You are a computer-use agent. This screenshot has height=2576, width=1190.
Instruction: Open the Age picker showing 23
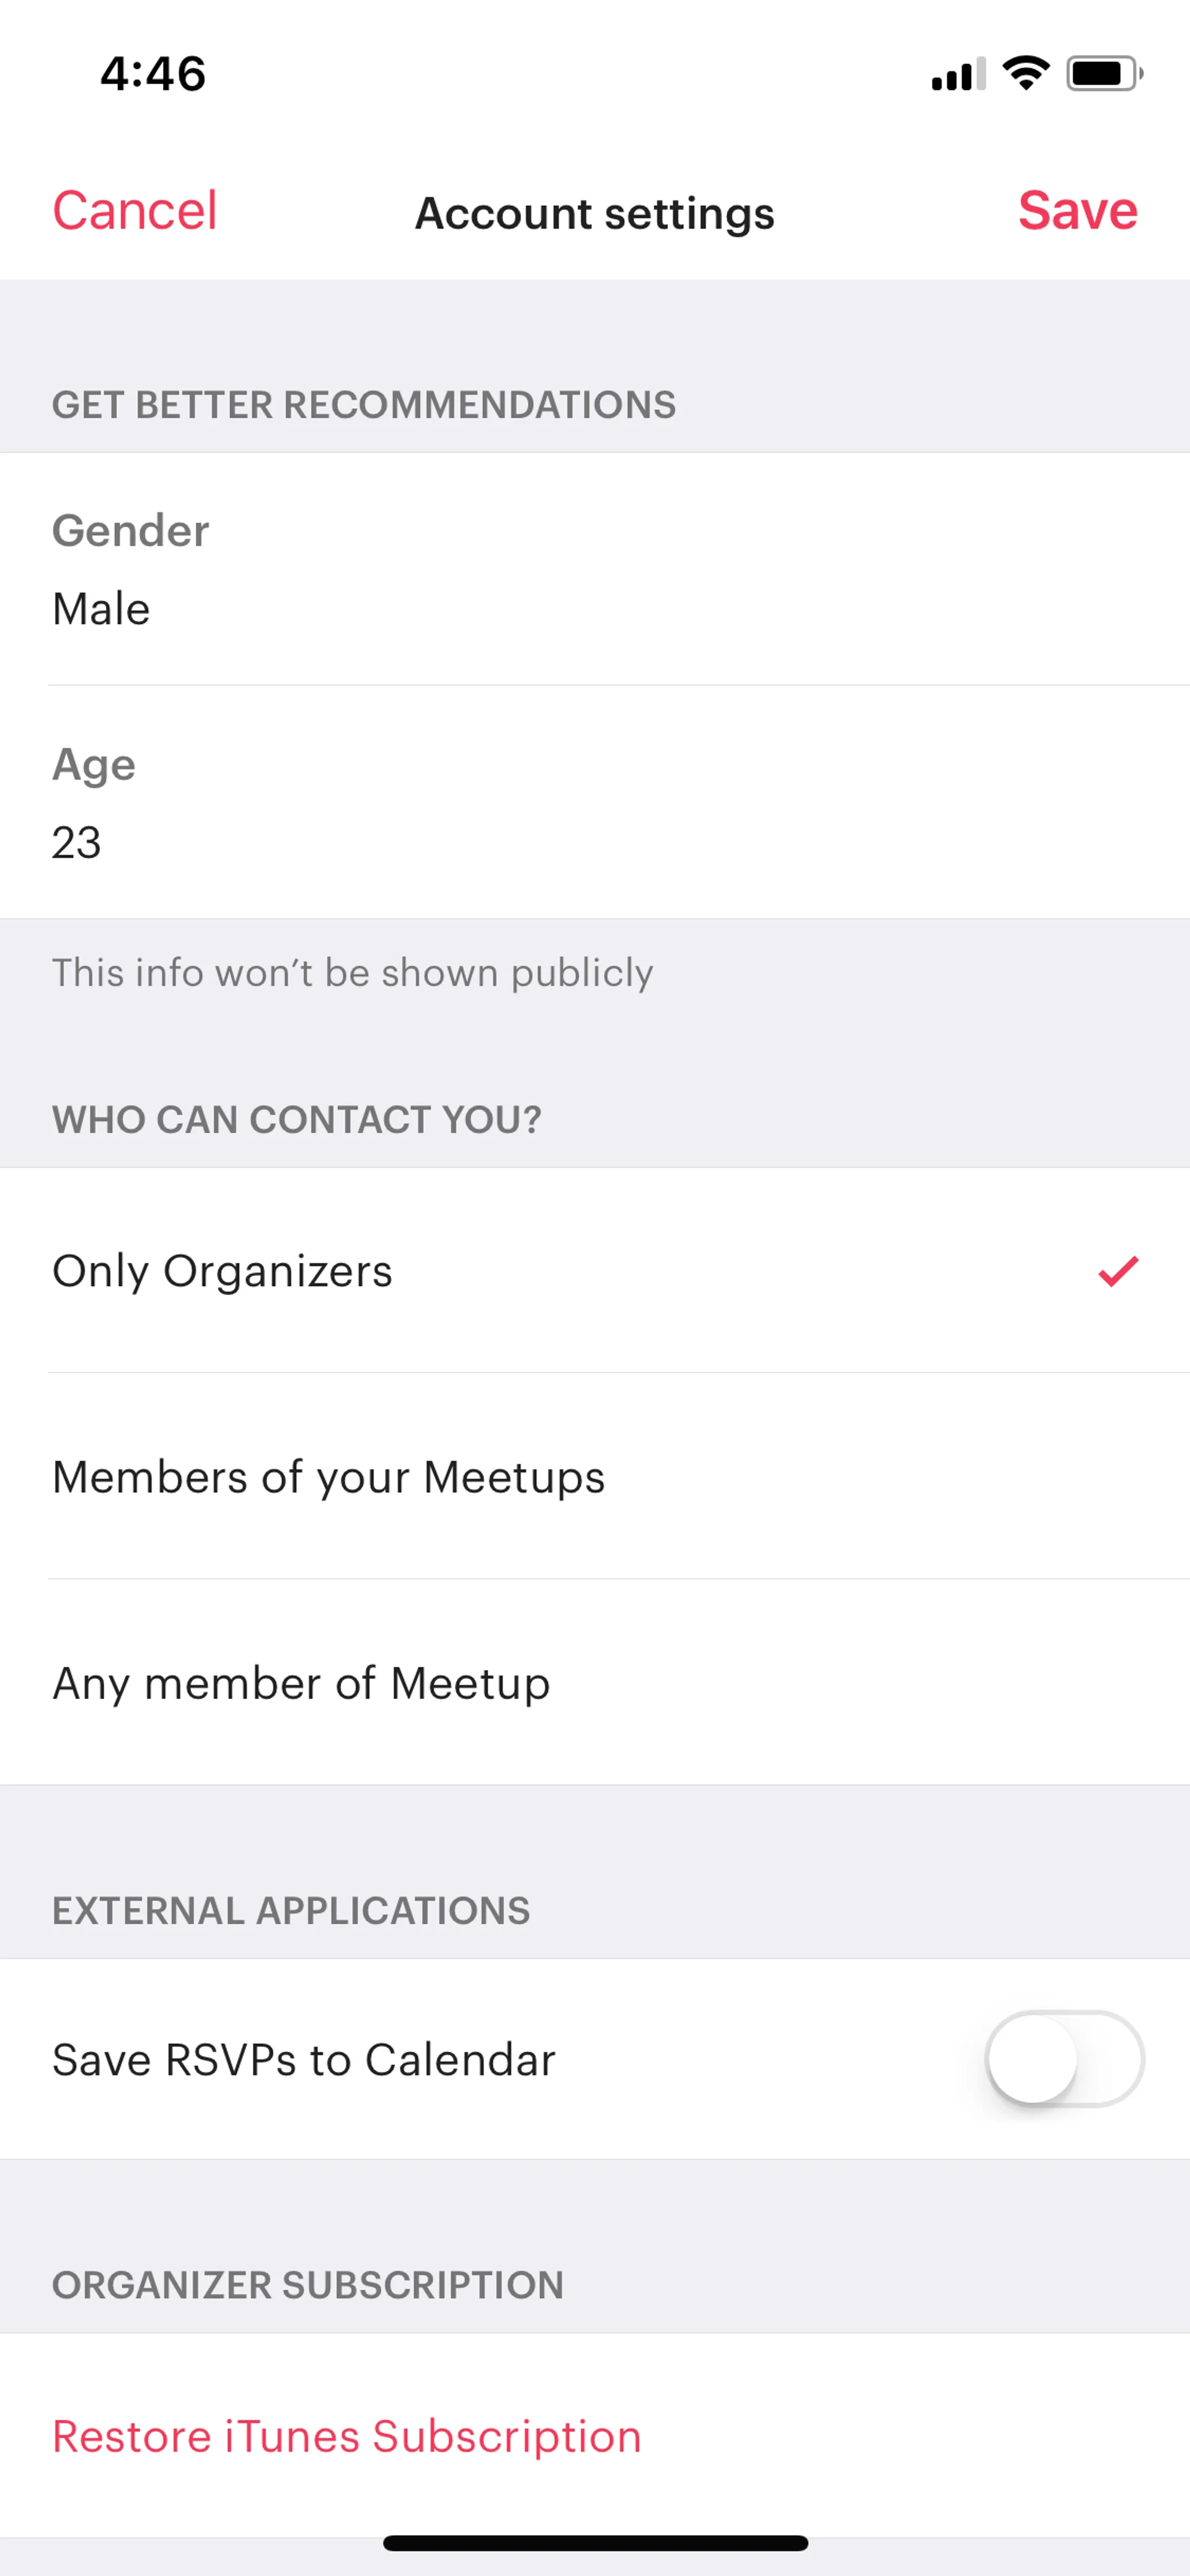(77, 843)
